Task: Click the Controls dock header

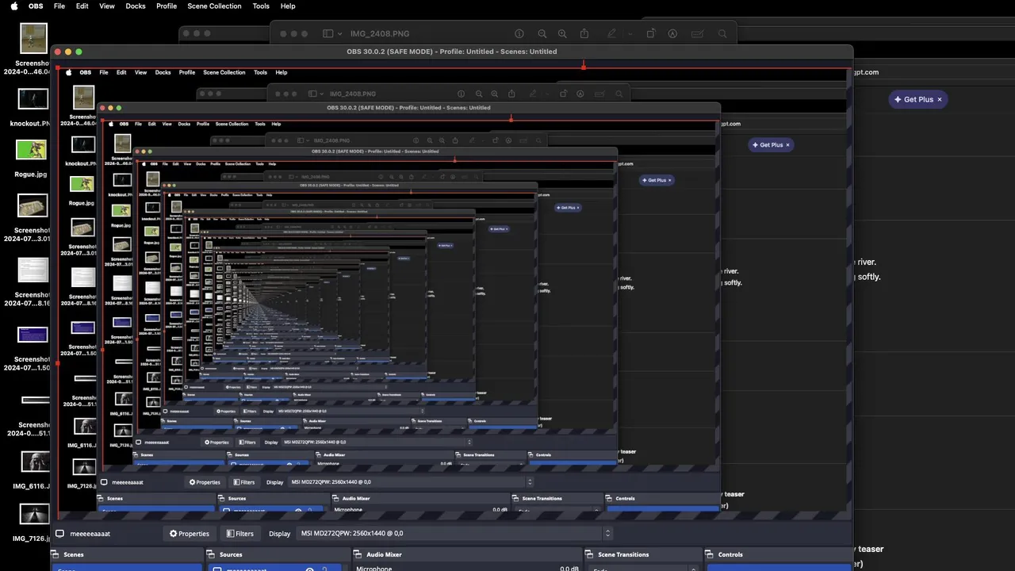Action: [777, 554]
